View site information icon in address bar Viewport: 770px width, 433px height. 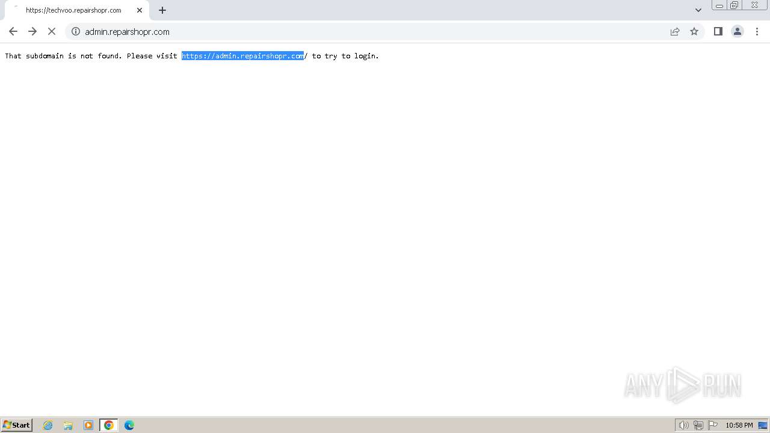tap(76, 31)
